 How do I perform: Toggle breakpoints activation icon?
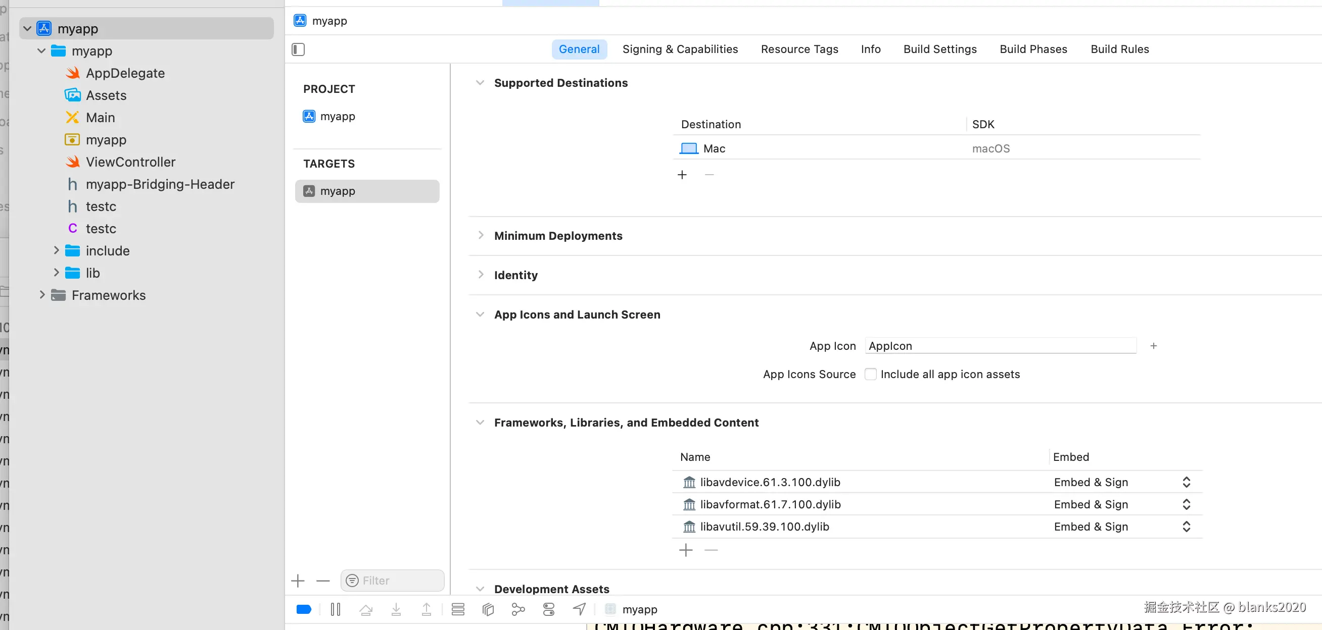tap(304, 609)
